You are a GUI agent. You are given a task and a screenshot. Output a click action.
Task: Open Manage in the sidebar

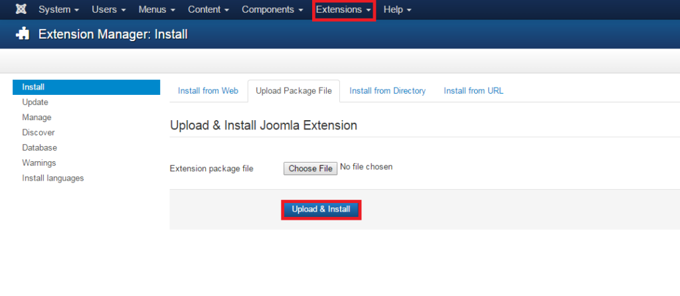click(37, 117)
